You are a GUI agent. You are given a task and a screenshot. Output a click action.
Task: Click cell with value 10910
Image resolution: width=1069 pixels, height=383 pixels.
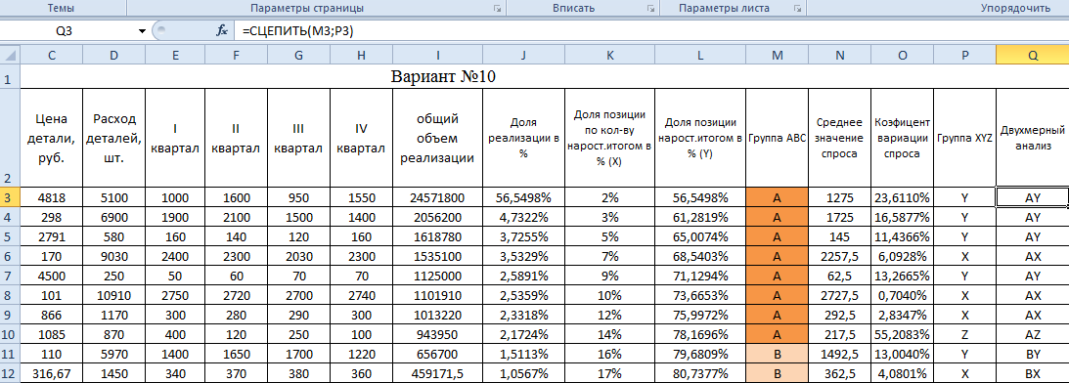click(x=113, y=296)
